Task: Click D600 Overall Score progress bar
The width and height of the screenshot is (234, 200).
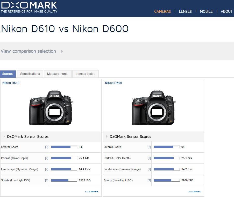Action: pyautogui.click(x=167, y=147)
